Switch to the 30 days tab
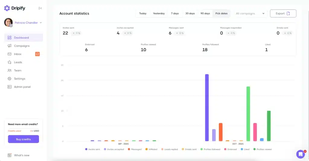 pyautogui.click(x=190, y=14)
